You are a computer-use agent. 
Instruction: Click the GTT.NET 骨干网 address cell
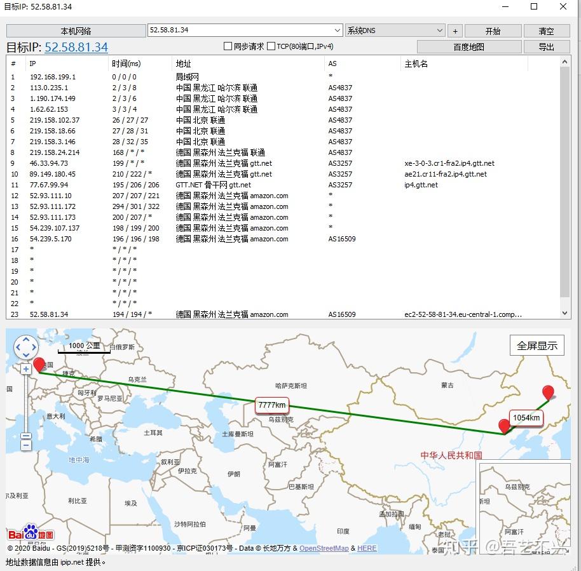213,185
